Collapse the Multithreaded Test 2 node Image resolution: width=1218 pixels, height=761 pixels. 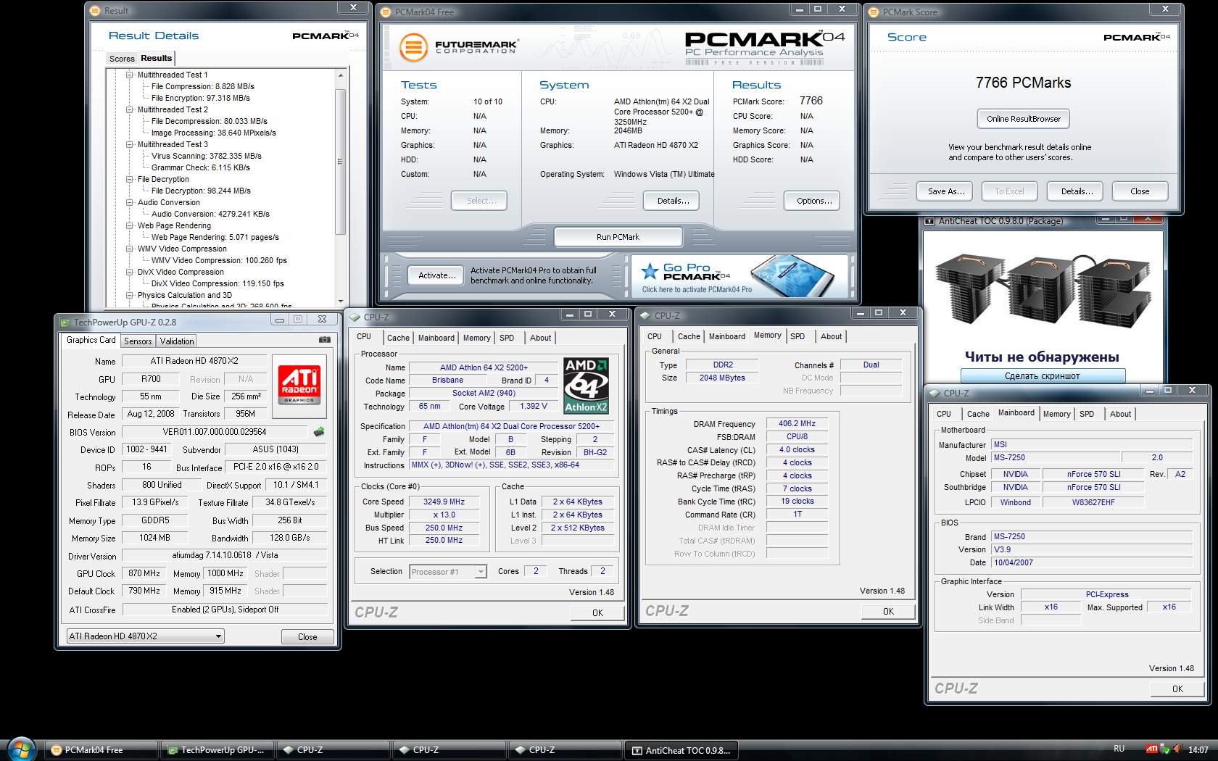click(x=130, y=109)
